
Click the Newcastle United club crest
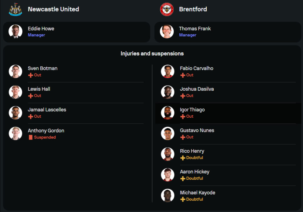(15, 9)
